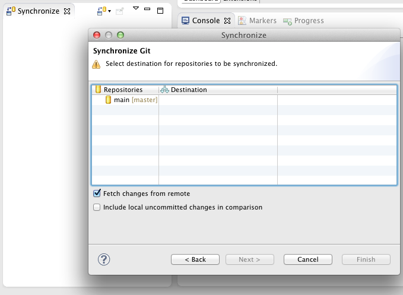Maximize the Synchronize view panel

click(x=160, y=11)
